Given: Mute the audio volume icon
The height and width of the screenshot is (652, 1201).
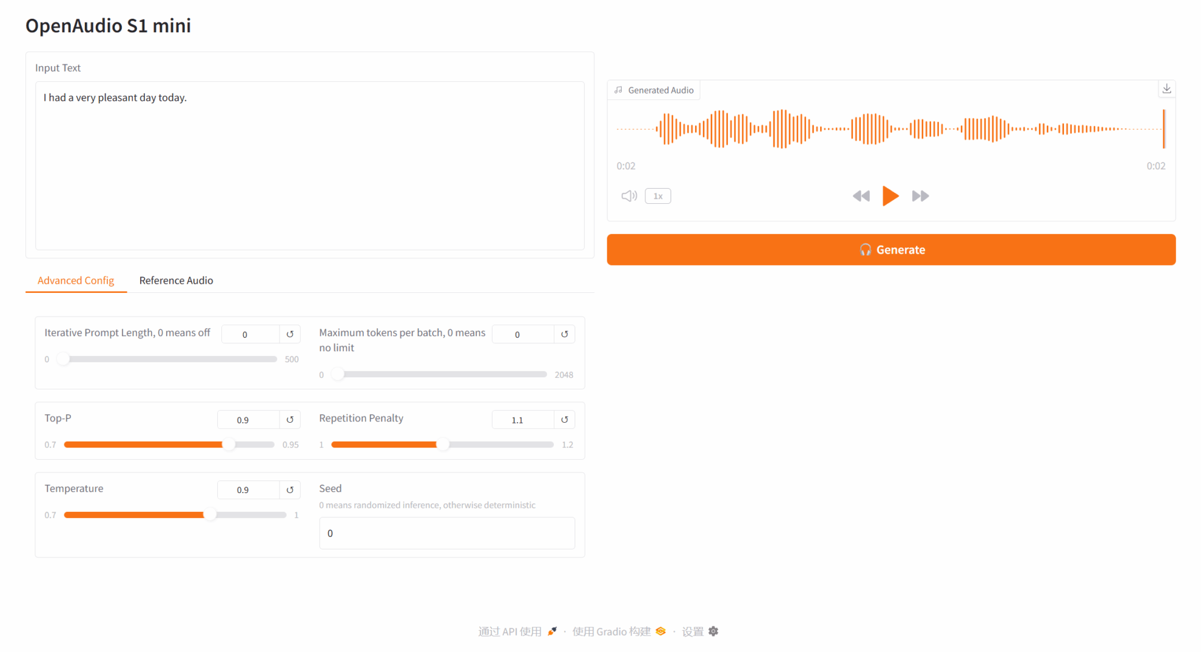Looking at the screenshot, I should click(x=628, y=196).
